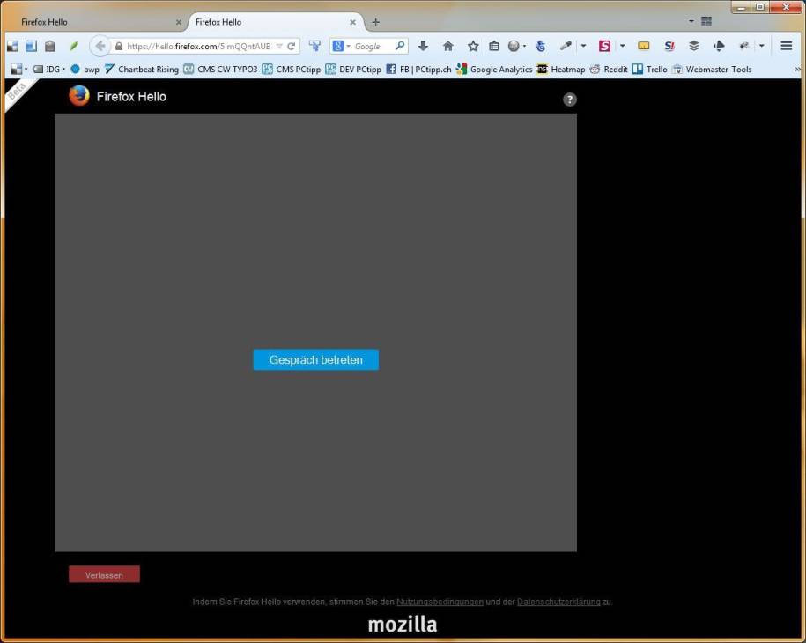Close the first Firefox Hello tab
The image size is (806, 643).
(178, 22)
